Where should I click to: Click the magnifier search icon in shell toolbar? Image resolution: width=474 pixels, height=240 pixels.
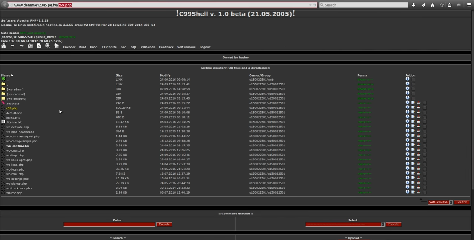(47, 46)
